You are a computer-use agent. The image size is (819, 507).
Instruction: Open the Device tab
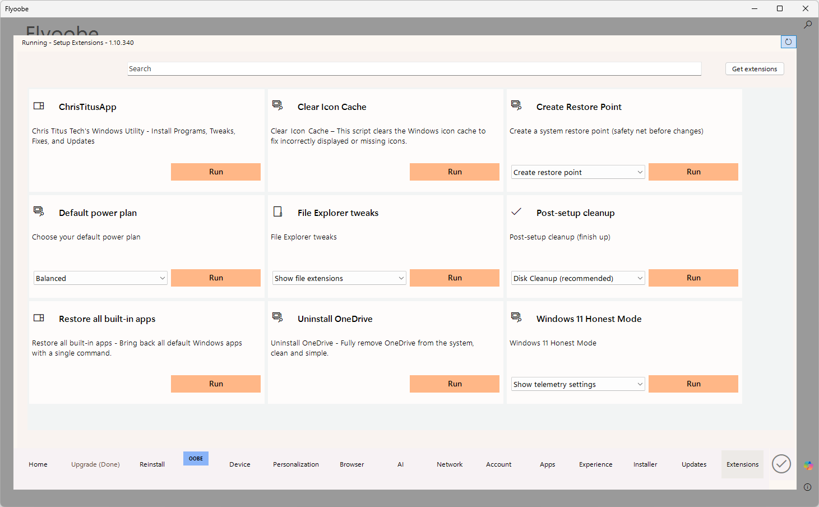coord(240,464)
